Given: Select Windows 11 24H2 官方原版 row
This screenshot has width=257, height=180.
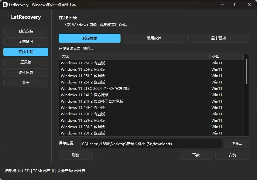Looking at the screenshot, I should click(151, 95).
